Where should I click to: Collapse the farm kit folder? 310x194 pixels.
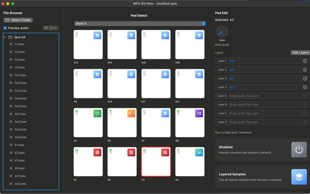coord(4,37)
